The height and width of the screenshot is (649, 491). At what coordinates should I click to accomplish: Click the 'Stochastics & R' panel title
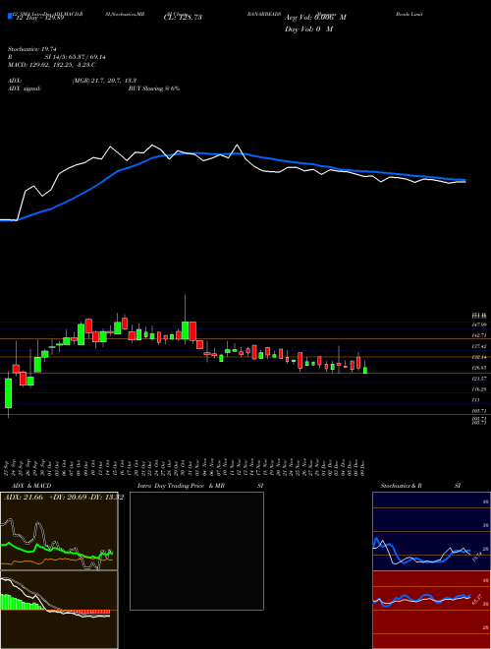click(x=402, y=486)
